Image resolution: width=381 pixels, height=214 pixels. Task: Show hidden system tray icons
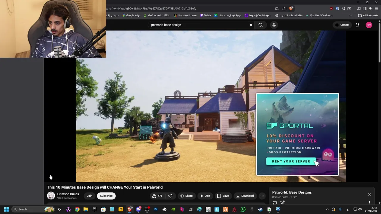click(327, 209)
